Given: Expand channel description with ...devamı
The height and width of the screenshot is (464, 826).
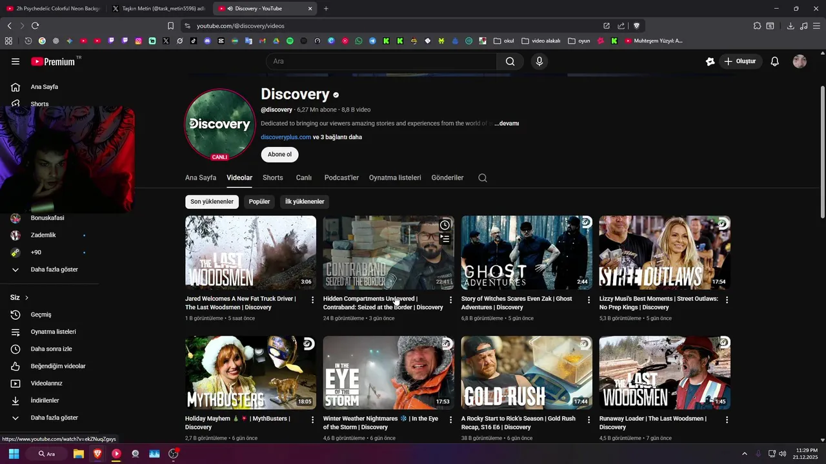Looking at the screenshot, I should tap(507, 123).
